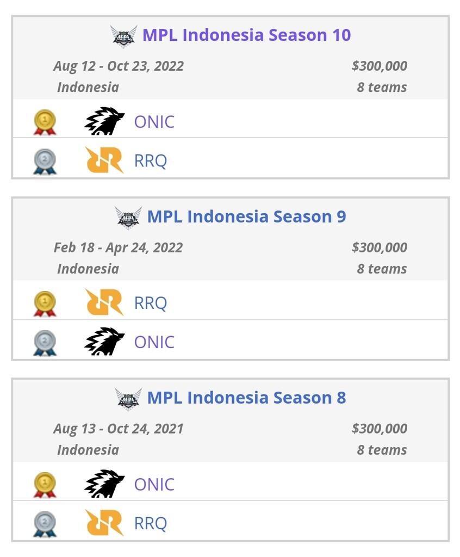The width and height of the screenshot is (460, 557).
Task: Open ONIC team link in Season 10 winner row
Action: 154,121
